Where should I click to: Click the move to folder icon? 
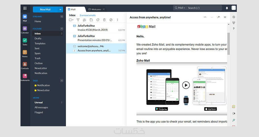click(x=91, y=20)
